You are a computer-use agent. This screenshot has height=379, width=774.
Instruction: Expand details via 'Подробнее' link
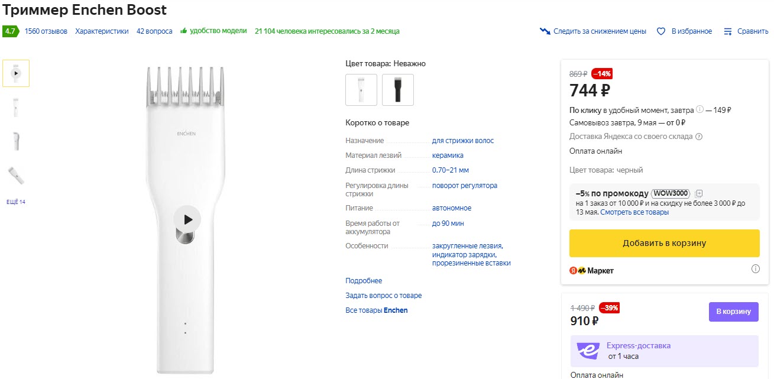[364, 281]
